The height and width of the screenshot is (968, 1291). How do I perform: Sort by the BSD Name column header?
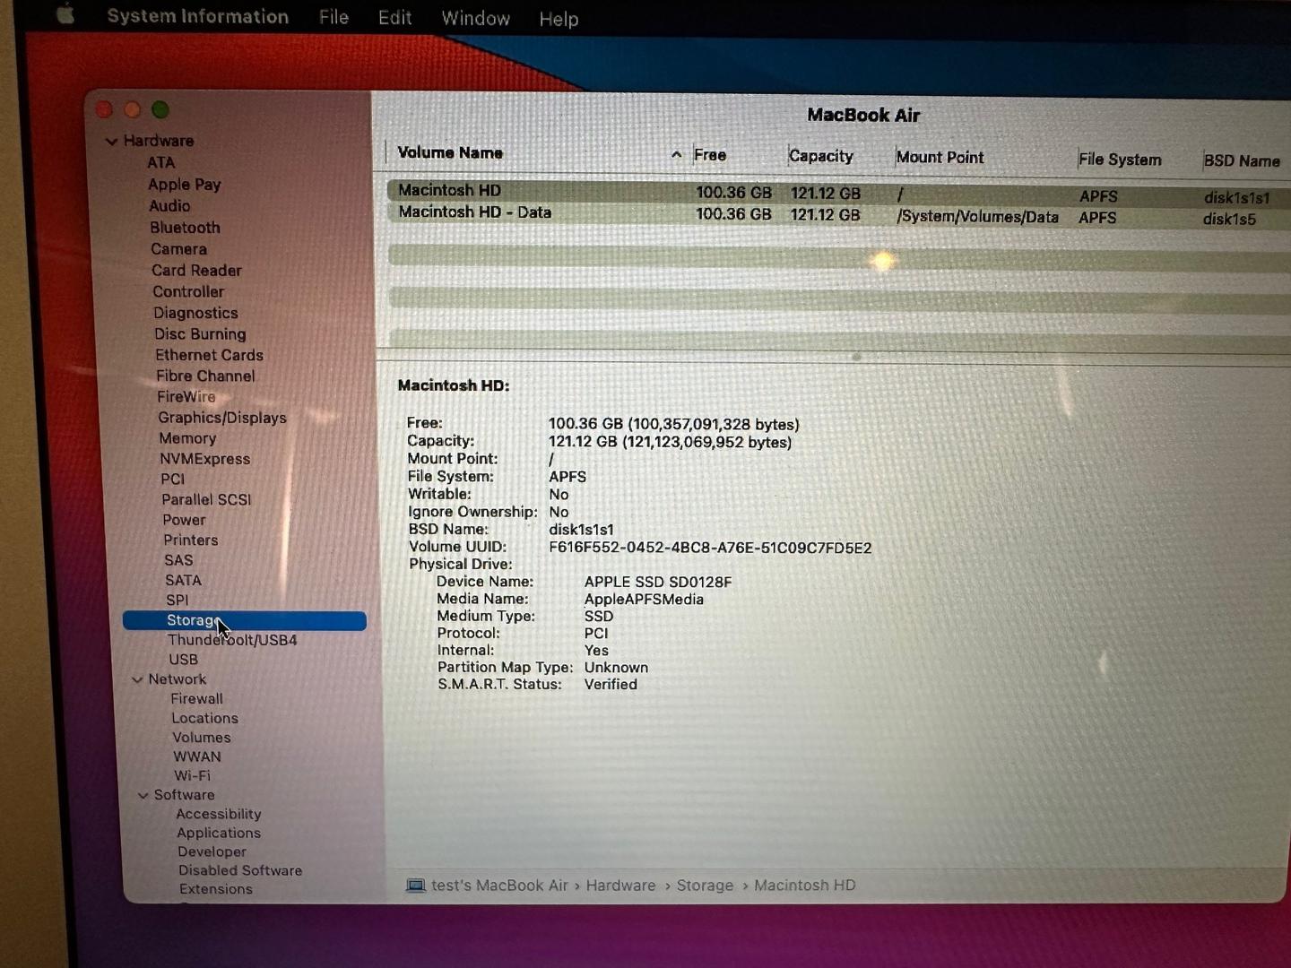1242,160
